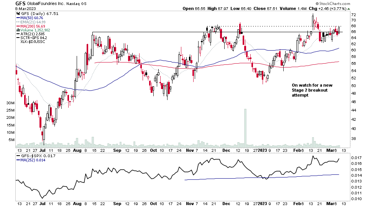The height and width of the screenshot is (207, 368).
Task: Click the Dec label on lower panel axis
Action: [x=226, y=204]
